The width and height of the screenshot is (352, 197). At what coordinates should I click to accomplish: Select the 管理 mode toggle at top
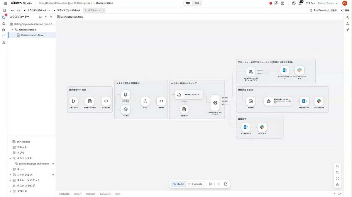pos(197,3)
